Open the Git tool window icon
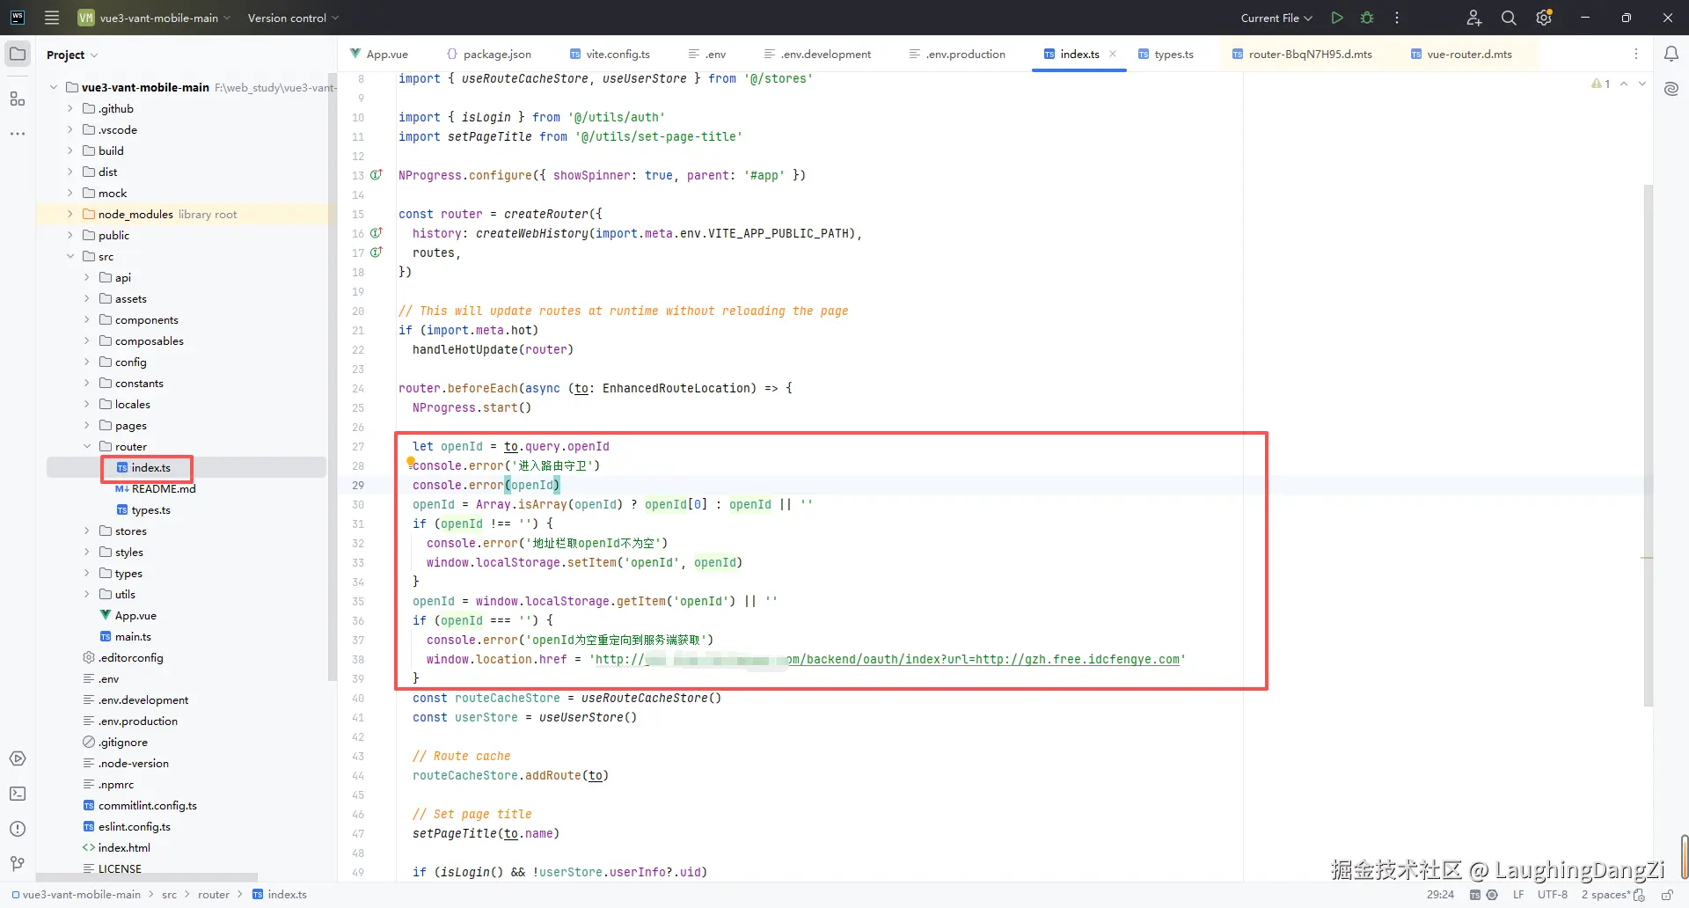Image resolution: width=1689 pixels, height=908 pixels. pyautogui.click(x=18, y=864)
